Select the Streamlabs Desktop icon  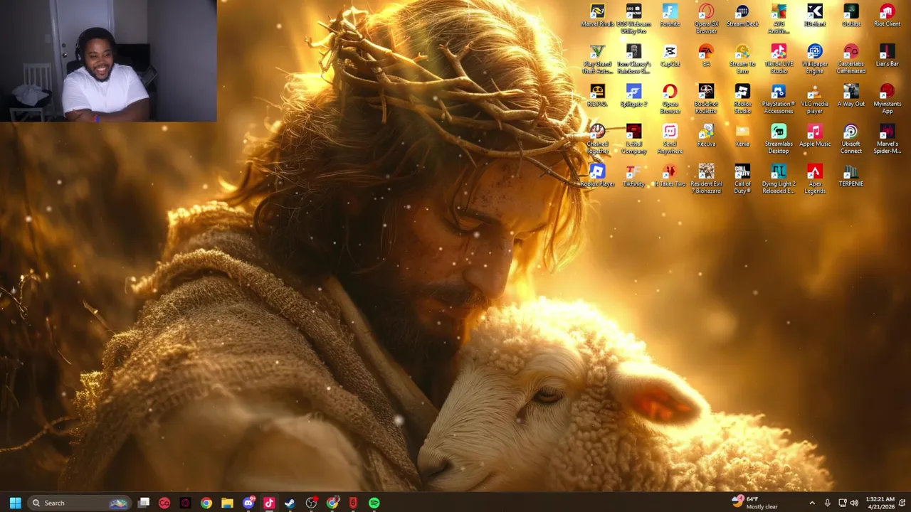(779, 139)
